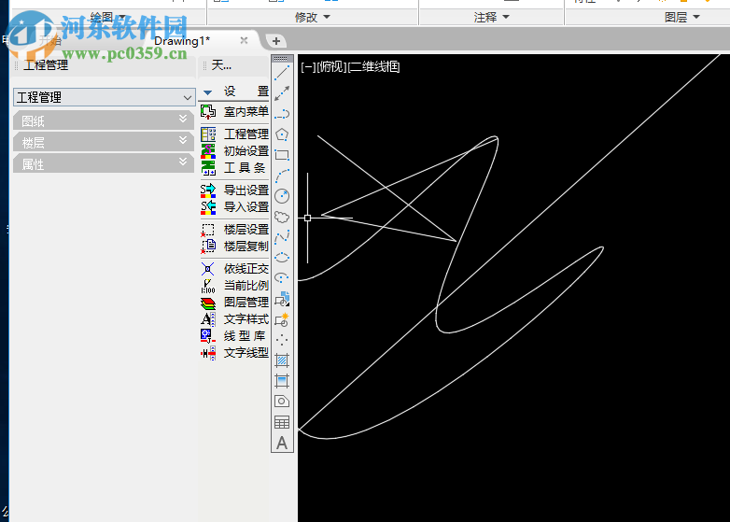Select the Hatch tool
The height and width of the screenshot is (522, 730).
tap(282, 360)
